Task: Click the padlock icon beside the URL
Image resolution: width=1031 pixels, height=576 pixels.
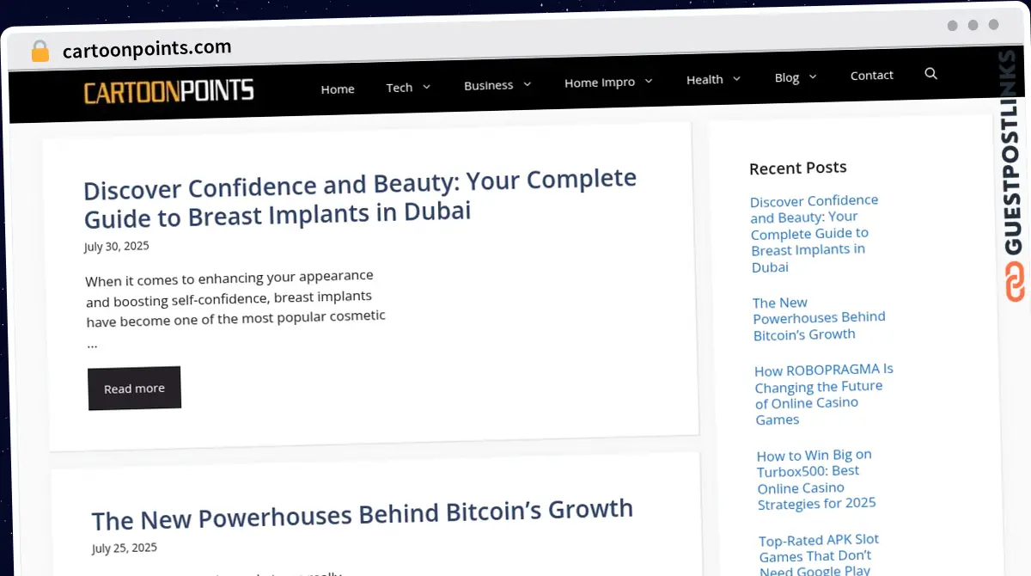Action: (x=40, y=52)
